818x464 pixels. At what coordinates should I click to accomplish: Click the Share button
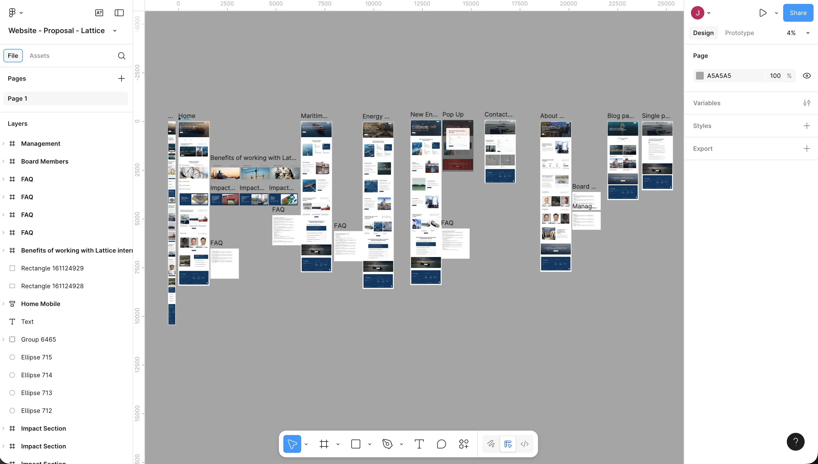coord(798,13)
